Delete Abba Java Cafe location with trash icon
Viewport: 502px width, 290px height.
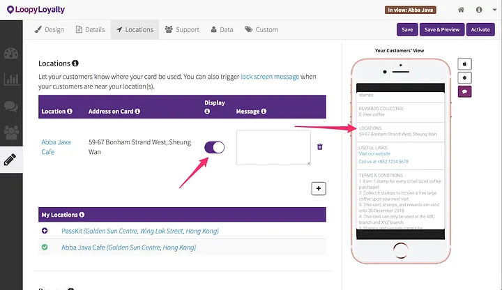320,146
